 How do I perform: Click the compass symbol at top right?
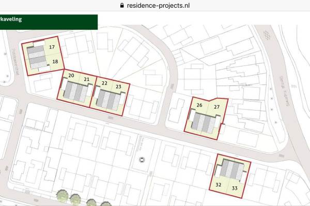click(267, 35)
